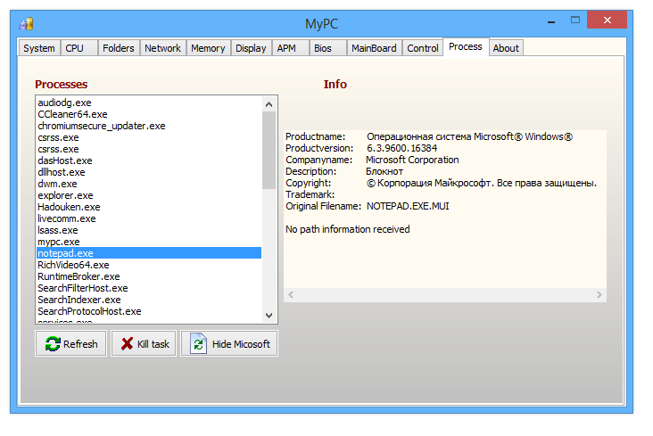
Task: Maximize the MyPC window
Action: pos(575,20)
